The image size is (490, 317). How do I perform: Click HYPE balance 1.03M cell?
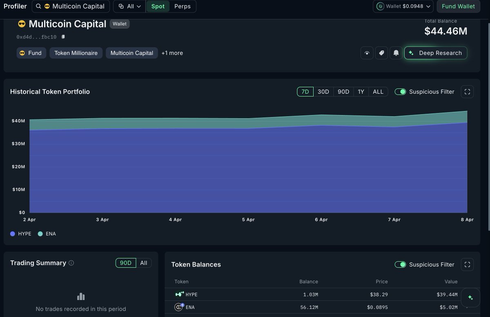coord(311,295)
